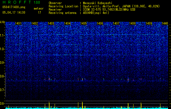Image resolution: width=171 pixels, height=109 pixels.
Task: Click time marker 1434
Action: point(67,23)
